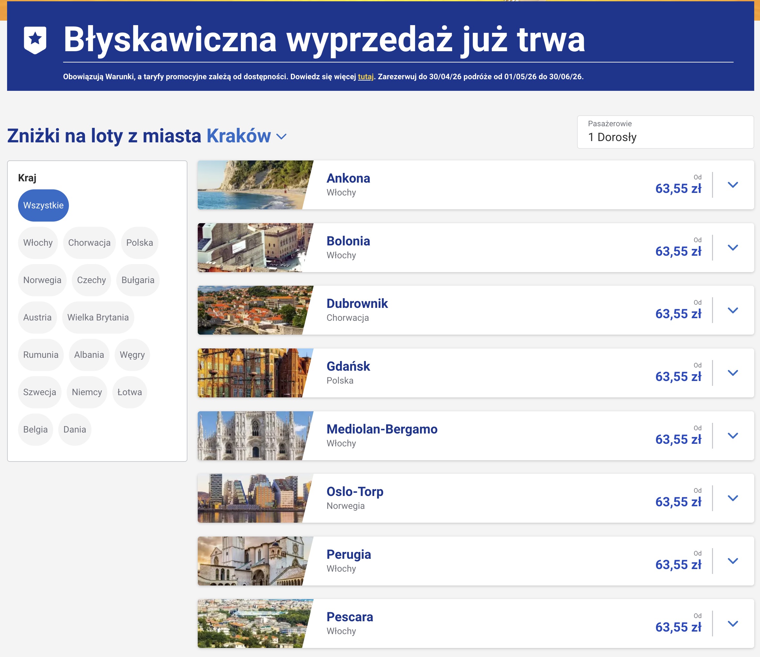Expand the Bolonia flight details arrow
Screen dimensions: 760x657
pyautogui.click(x=733, y=248)
